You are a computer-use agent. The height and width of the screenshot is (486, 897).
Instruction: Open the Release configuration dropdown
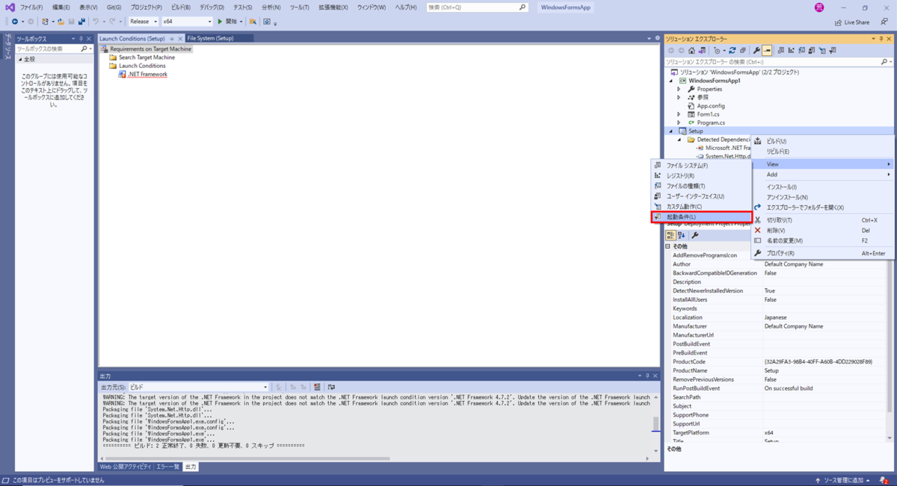[144, 22]
